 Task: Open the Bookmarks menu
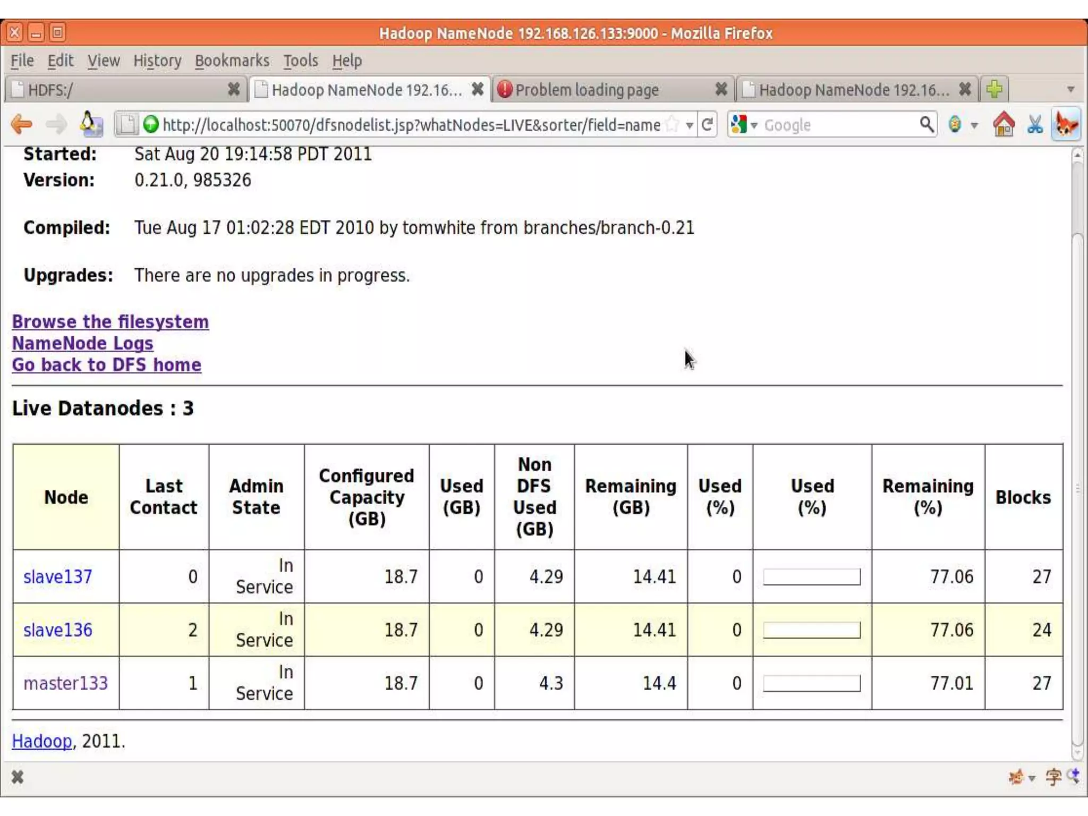point(232,61)
